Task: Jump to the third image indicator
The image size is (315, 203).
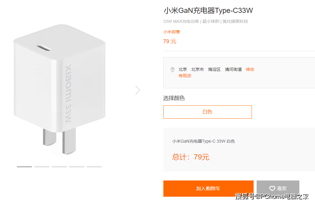Action: 59,167
